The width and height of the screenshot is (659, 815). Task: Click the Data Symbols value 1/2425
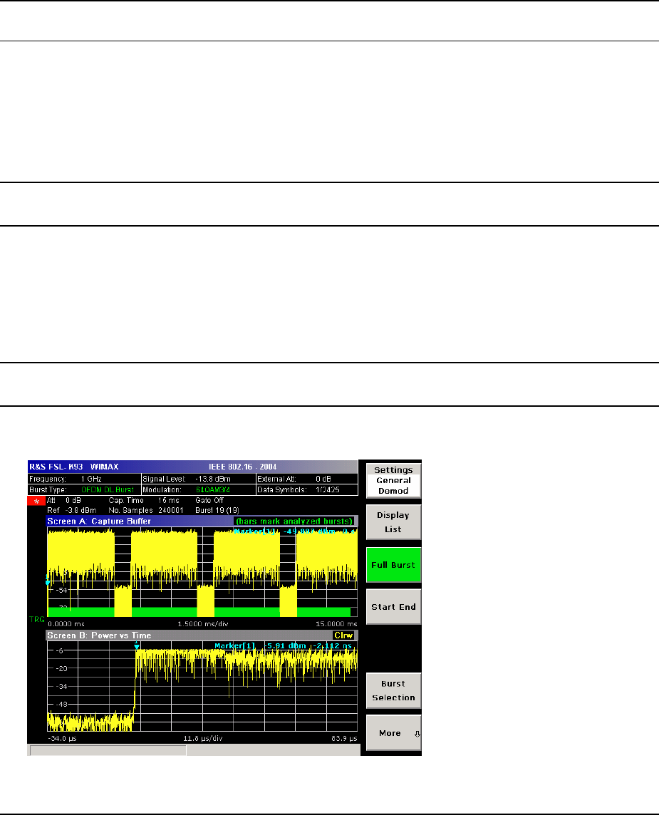coord(328,489)
